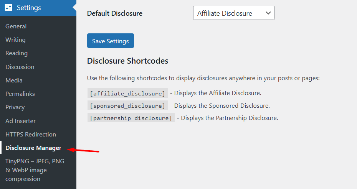Click 'Displays the Affiliate Disclosure.' text
357x189 pixels.
point(218,93)
